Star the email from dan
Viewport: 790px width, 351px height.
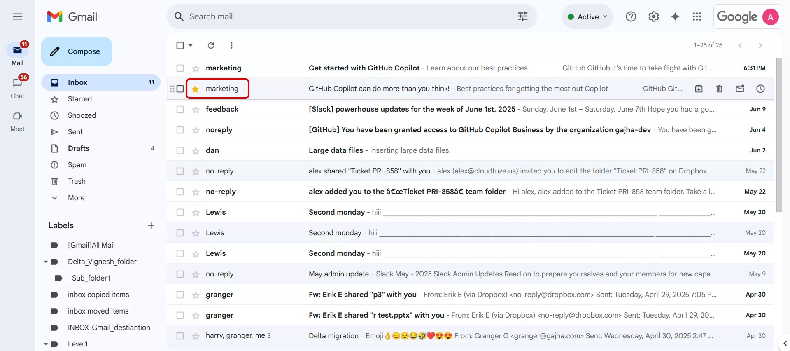pos(196,151)
